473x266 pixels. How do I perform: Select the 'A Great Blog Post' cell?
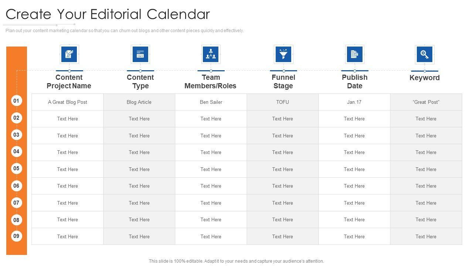point(68,102)
